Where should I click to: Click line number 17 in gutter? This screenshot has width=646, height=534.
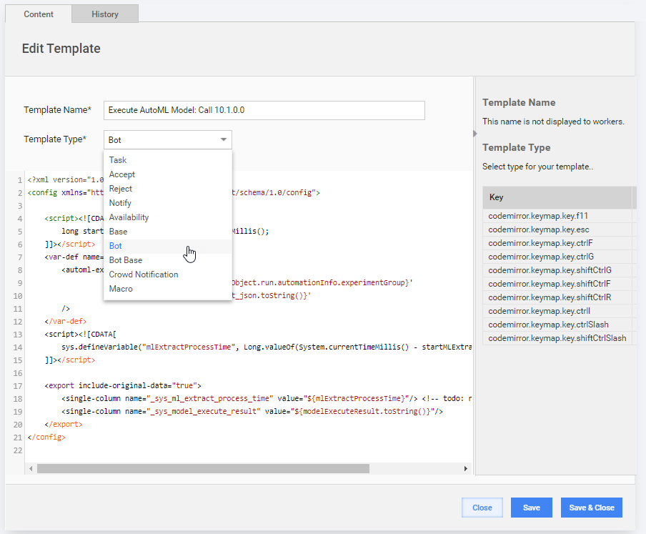pos(17,386)
